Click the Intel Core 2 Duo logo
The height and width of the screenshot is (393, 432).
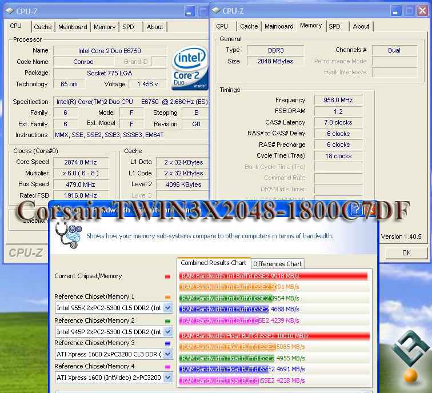(x=190, y=68)
